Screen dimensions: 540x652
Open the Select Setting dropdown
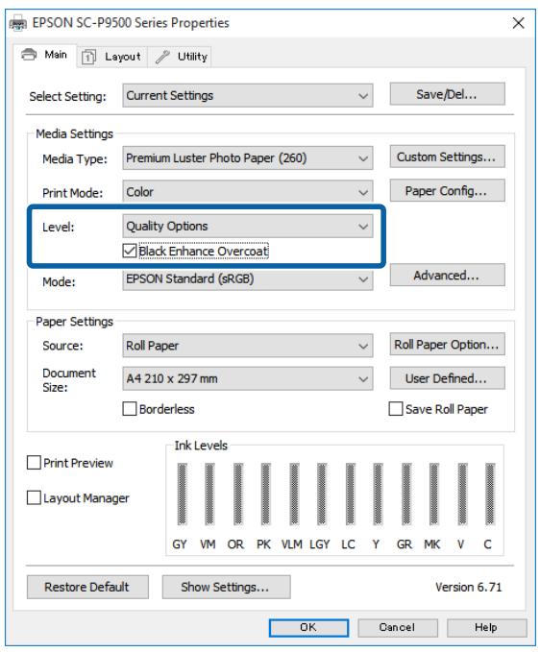(x=248, y=96)
